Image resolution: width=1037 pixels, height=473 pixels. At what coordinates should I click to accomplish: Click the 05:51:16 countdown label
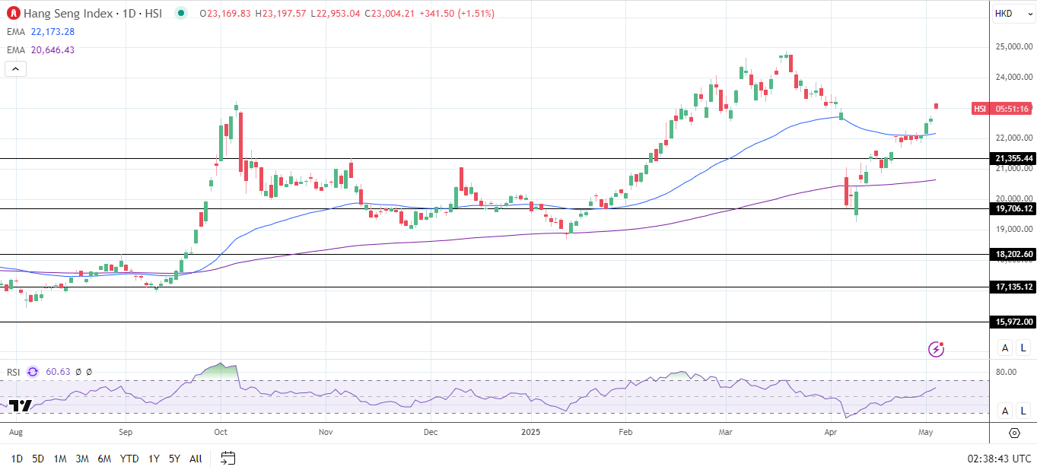[1012, 109]
